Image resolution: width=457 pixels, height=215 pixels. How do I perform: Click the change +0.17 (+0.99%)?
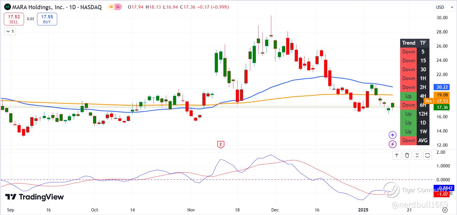pyautogui.click(x=213, y=7)
